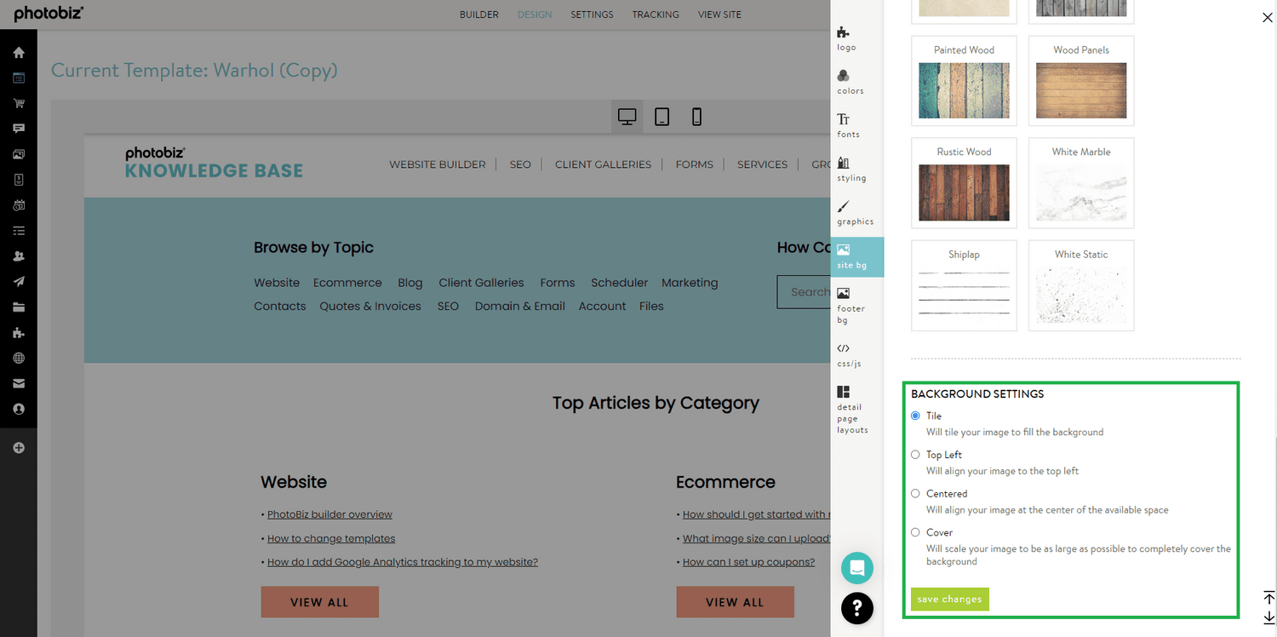Select the Centered background option
Viewport: 1277px width, 637px height.
(x=915, y=493)
